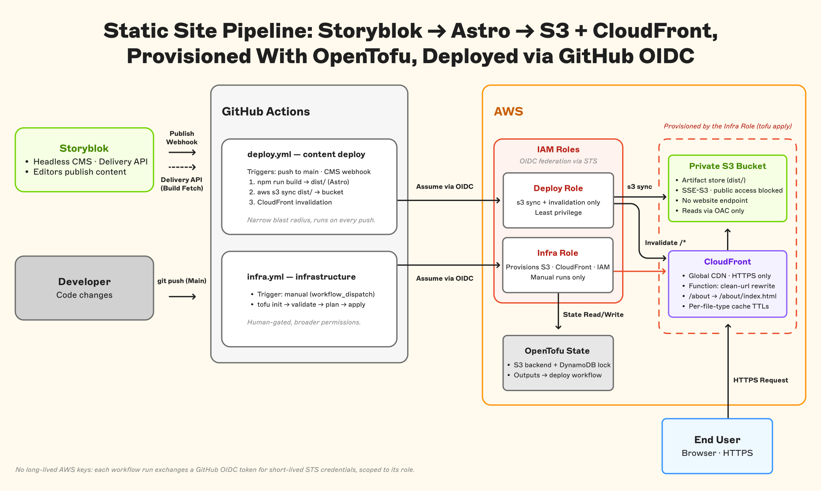Click the 'HTTPS Request' arrow label
Viewport: 821px width, 491px height.
click(760, 380)
